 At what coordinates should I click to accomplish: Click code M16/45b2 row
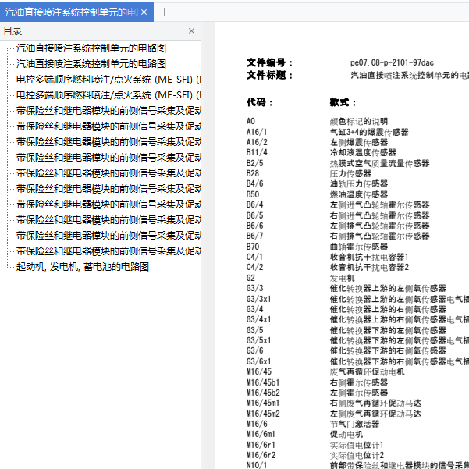pyautogui.click(x=263, y=393)
